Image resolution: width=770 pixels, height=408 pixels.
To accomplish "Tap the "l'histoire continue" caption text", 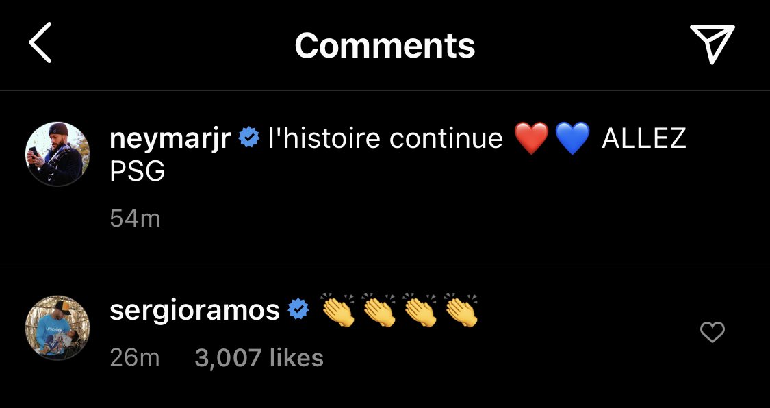I will [x=385, y=138].
